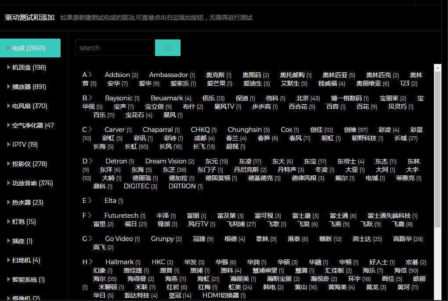
Task: Choose the Baysonic (1) brand
Action: [x=122, y=98]
